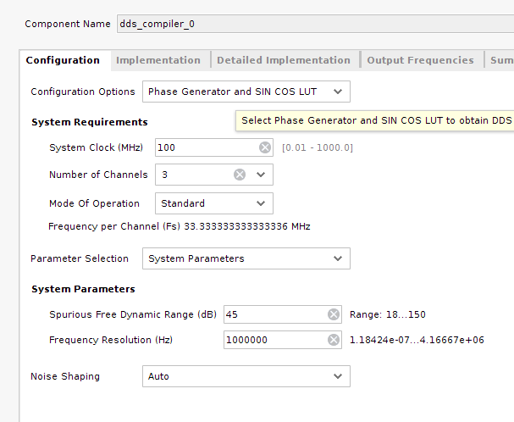Open the partially visible Summary tab
The width and height of the screenshot is (514, 422).
click(501, 60)
